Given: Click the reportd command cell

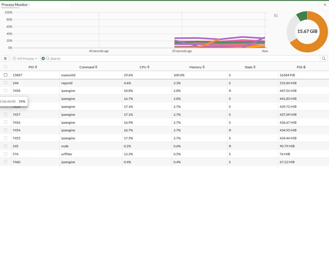Looking at the screenshot, I should pos(67,83).
